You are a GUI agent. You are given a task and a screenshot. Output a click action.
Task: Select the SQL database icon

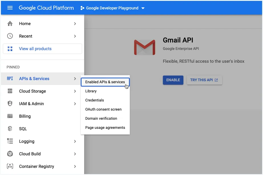[x=10, y=129]
